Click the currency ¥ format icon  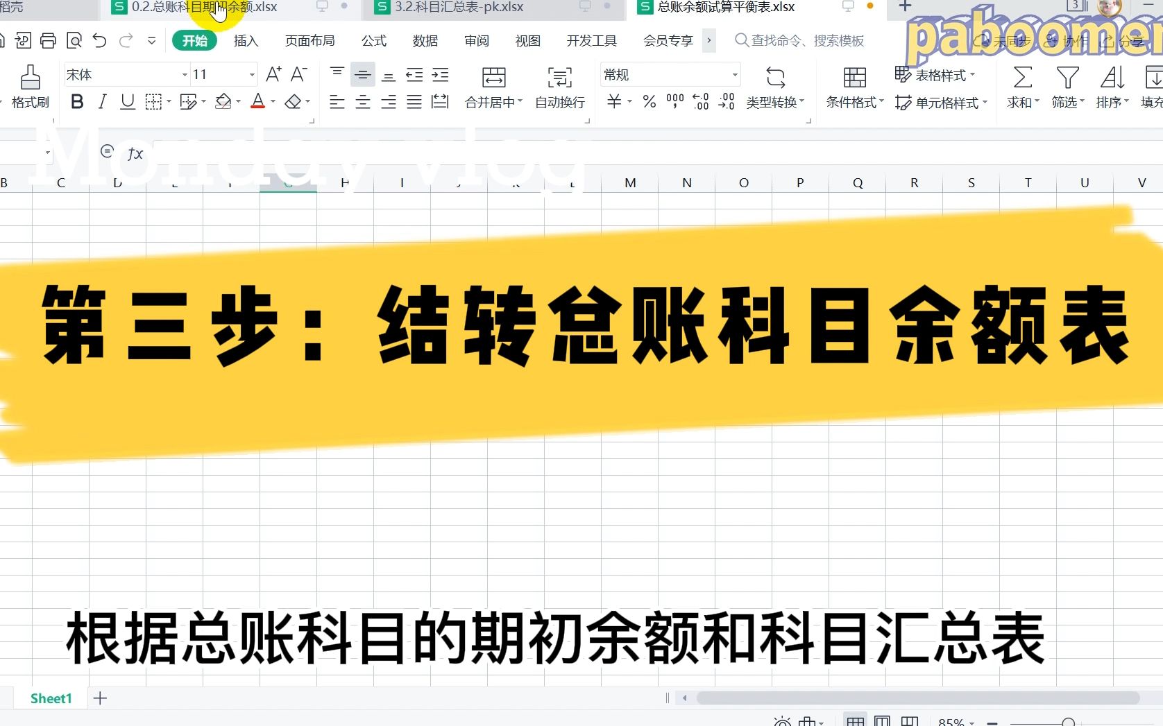coord(614,102)
